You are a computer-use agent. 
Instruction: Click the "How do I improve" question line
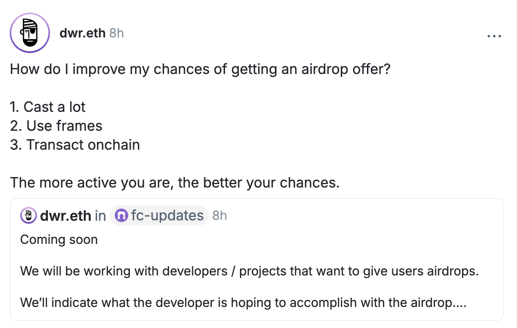(200, 69)
